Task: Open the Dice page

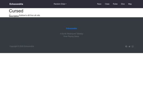Action: (123, 4)
